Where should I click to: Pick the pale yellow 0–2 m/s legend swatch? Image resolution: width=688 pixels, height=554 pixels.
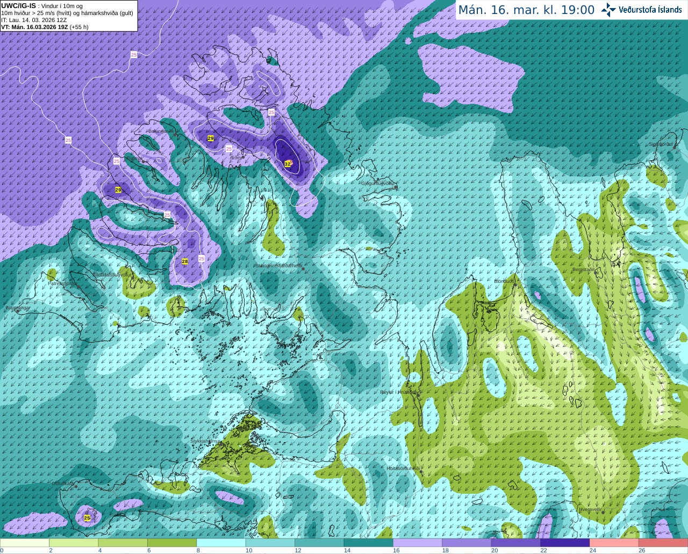tap(25, 543)
